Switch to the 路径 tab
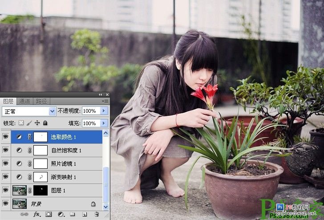 click(x=41, y=102)
